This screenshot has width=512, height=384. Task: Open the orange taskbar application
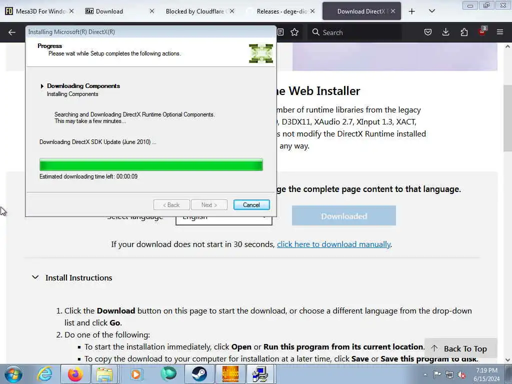tap(230, 374)
